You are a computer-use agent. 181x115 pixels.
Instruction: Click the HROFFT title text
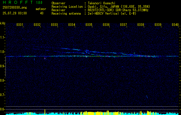pos(18,2)
